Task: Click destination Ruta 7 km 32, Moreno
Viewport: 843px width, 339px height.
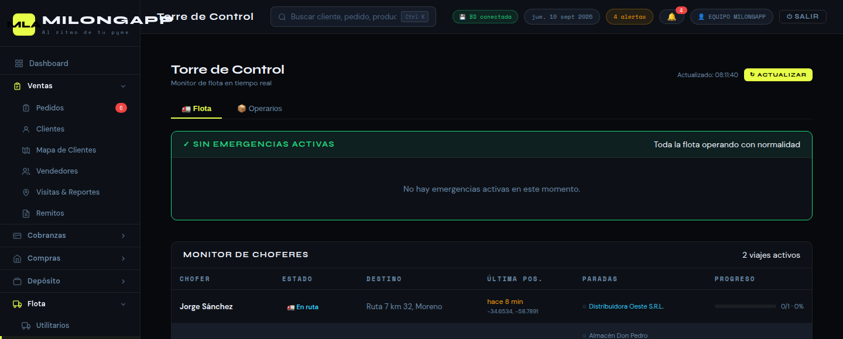Action: coord(405,306)
